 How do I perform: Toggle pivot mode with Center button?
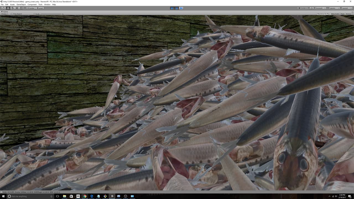pos(31,8)
